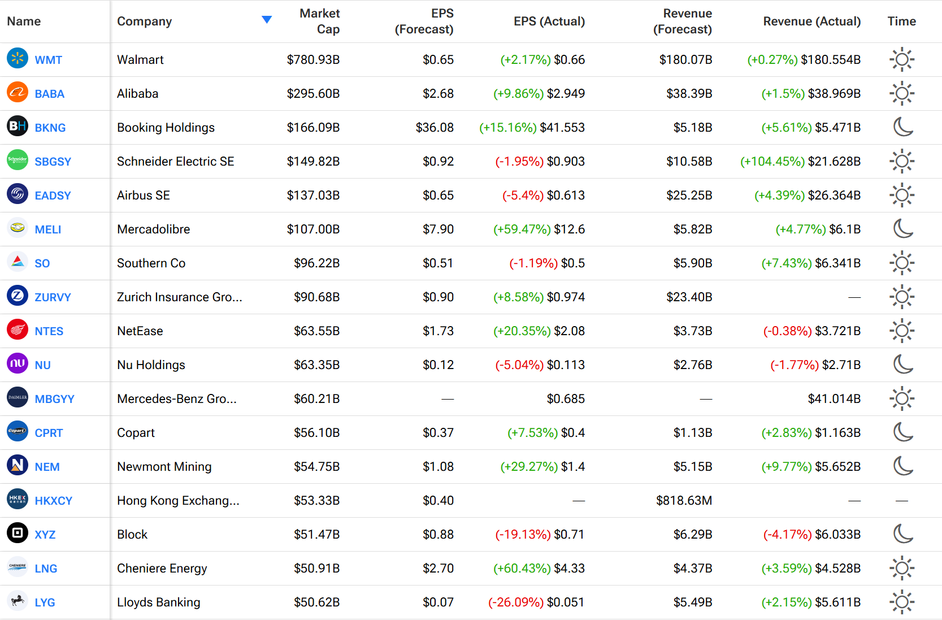Click the moon icon in Copart row
This screenshot has width=942, height=620.
[x=903, y=432]
